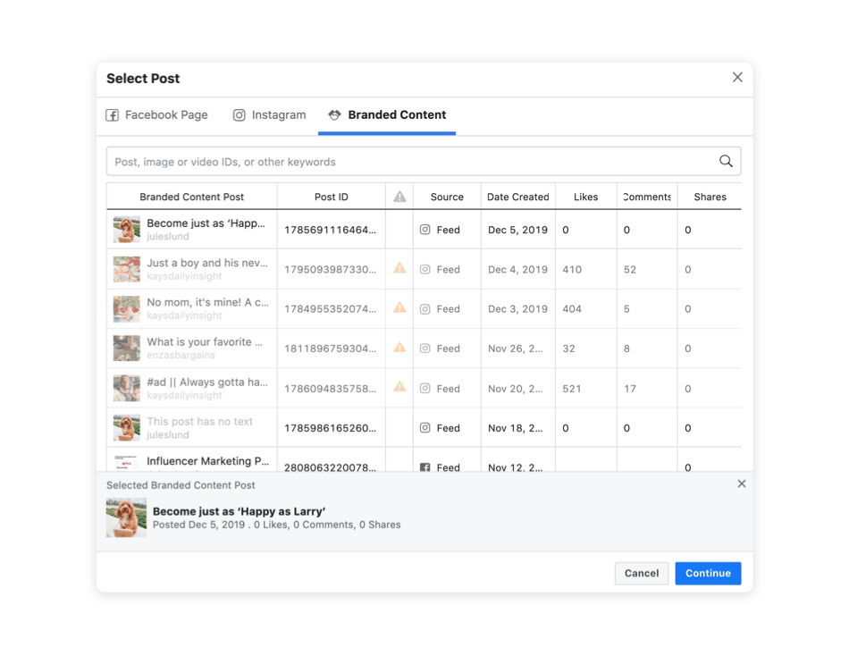The image size is (849, 664).
Task: Click warning triangle on Dec 4 post row
Action: [x=399, y=268]
